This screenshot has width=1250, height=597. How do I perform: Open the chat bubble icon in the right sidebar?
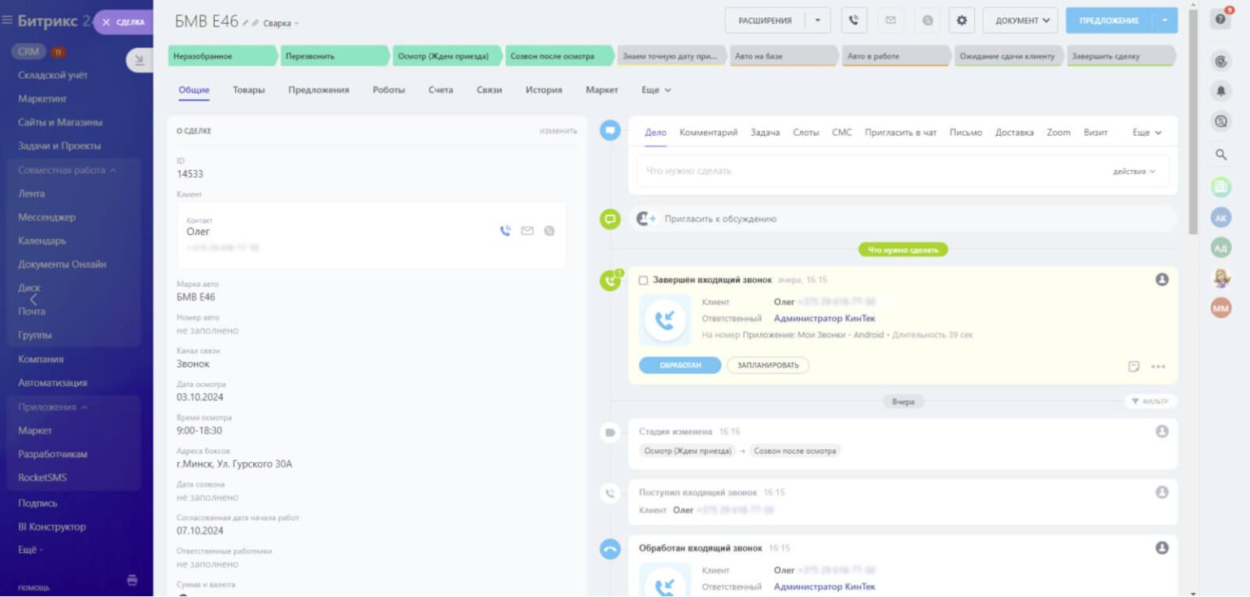tap(1221, 122)
